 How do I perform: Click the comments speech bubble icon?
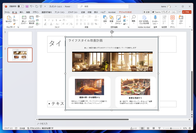coord(179,12)
